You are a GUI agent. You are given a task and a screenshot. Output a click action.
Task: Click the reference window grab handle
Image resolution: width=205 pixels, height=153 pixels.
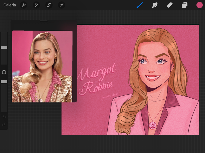(x=44, y=21)
